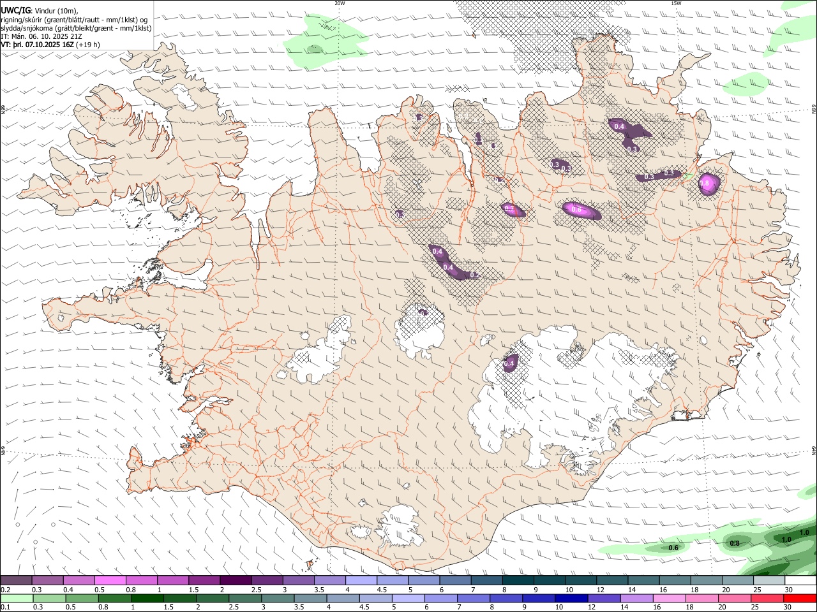Screen dimensions: 817x612
Task: Pick lower legend violet swatch right of 14
Action: point(636,599)
